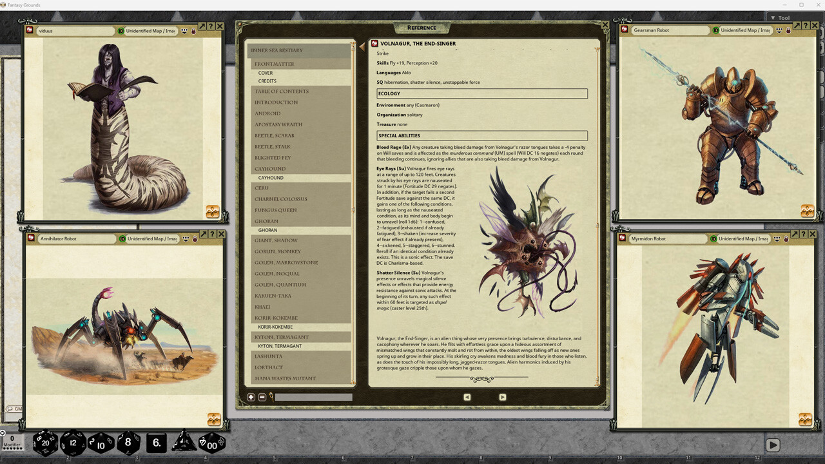Click the viduus name input field
The width and height of the screenshot is (825, 464).
[x=84, y=30]
